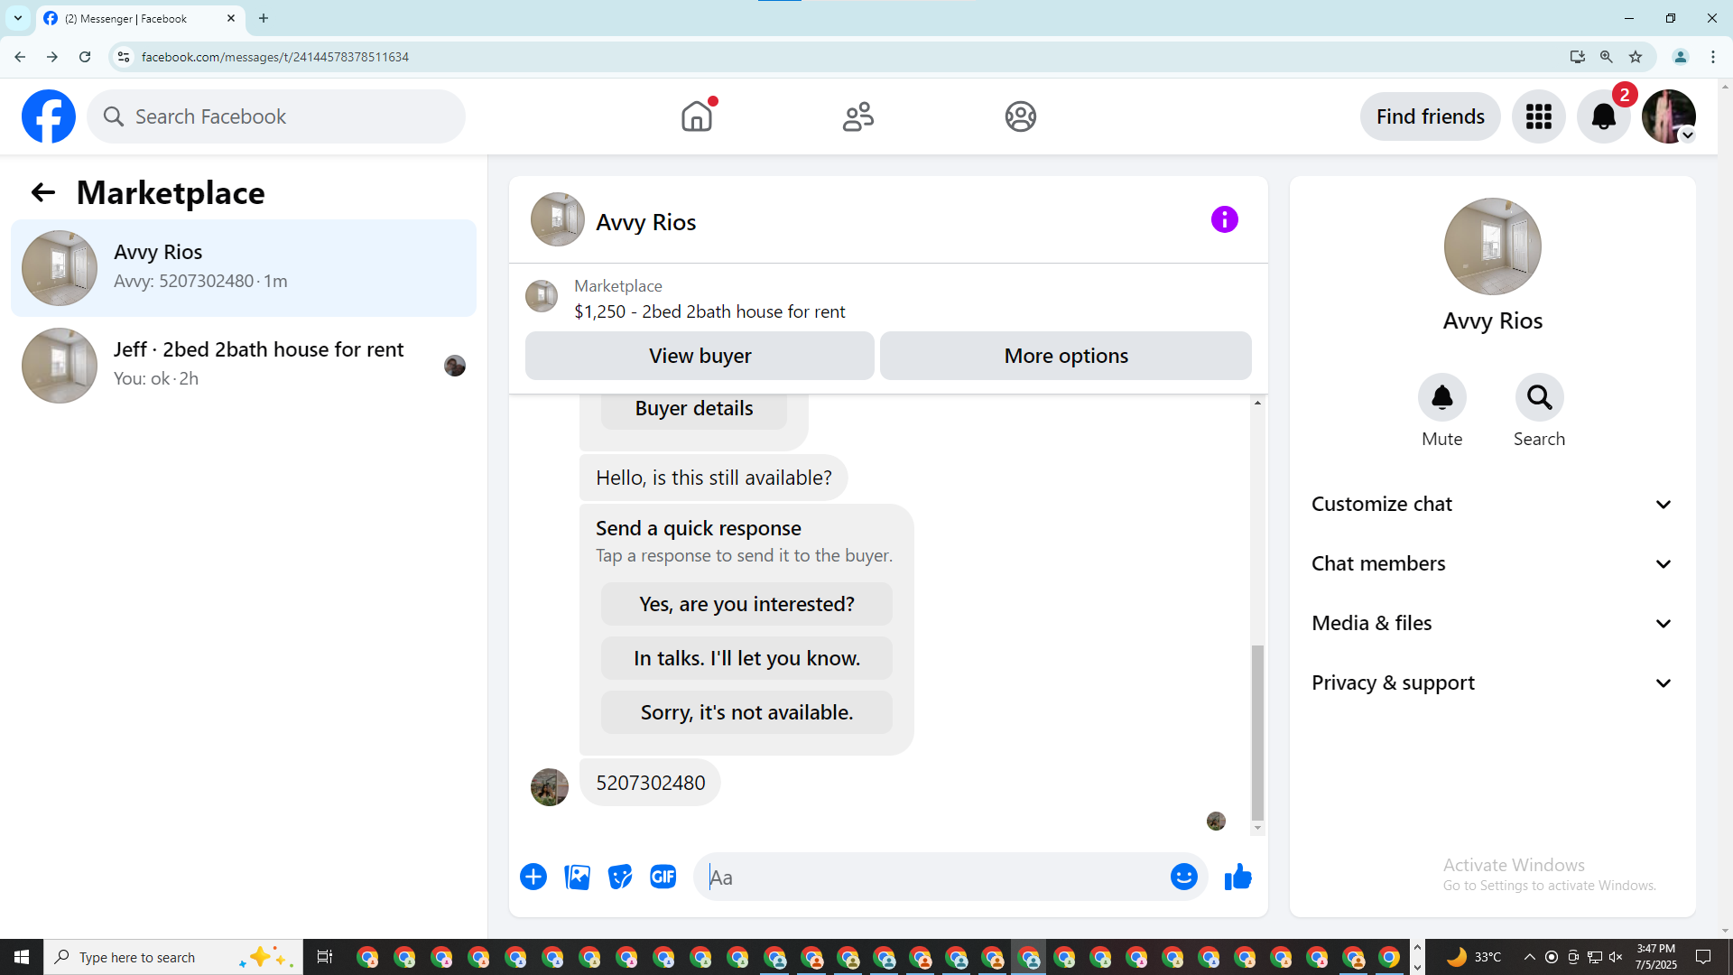Choose a sticker icon
The height and width of the screenshot is (975, 1733).
[x=620, y=877]
